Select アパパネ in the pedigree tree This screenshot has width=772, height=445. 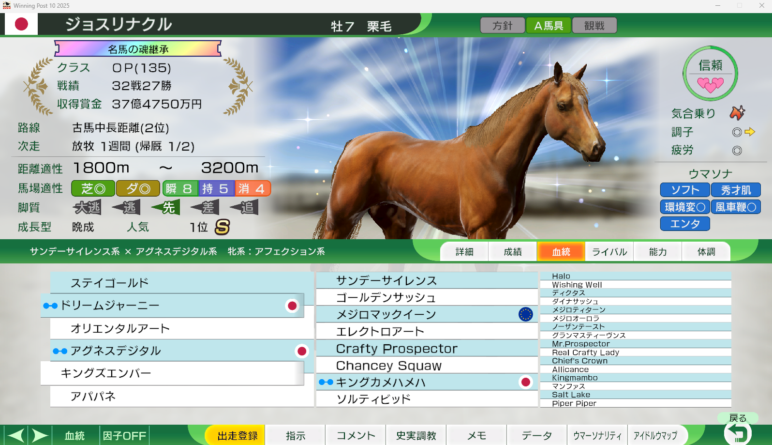(182, 396)
